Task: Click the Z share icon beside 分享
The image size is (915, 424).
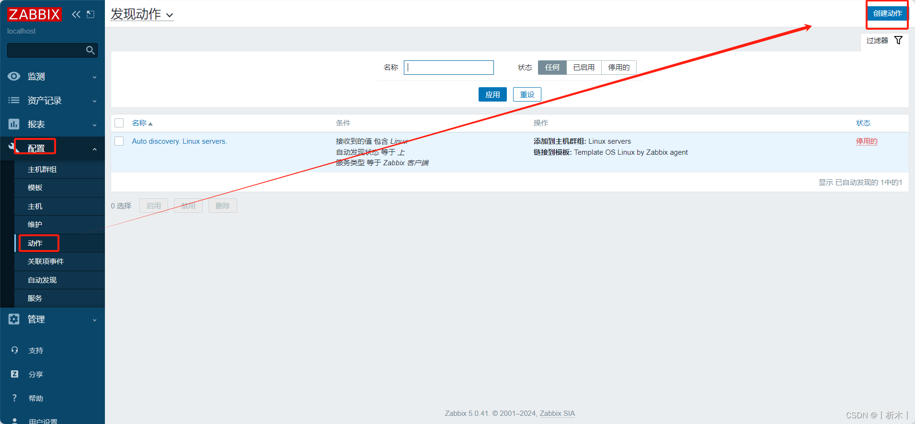Action: click(x=15, y=374)
